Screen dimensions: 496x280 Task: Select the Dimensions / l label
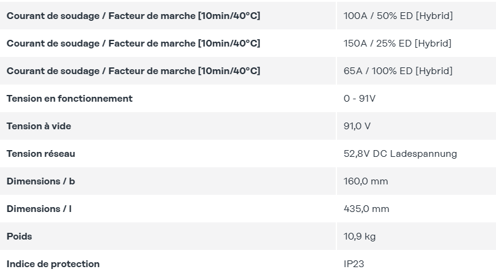tap(39, 209)
